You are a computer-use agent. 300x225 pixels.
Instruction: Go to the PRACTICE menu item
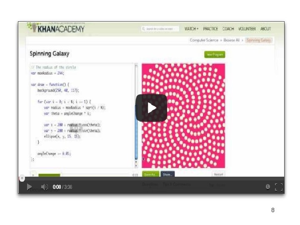(x=210, y=29)
